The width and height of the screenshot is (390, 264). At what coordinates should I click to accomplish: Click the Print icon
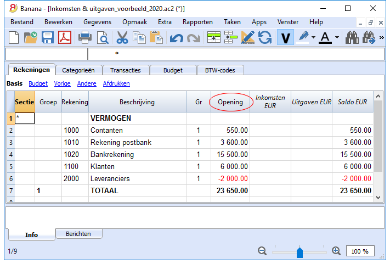tap(85, 37)
